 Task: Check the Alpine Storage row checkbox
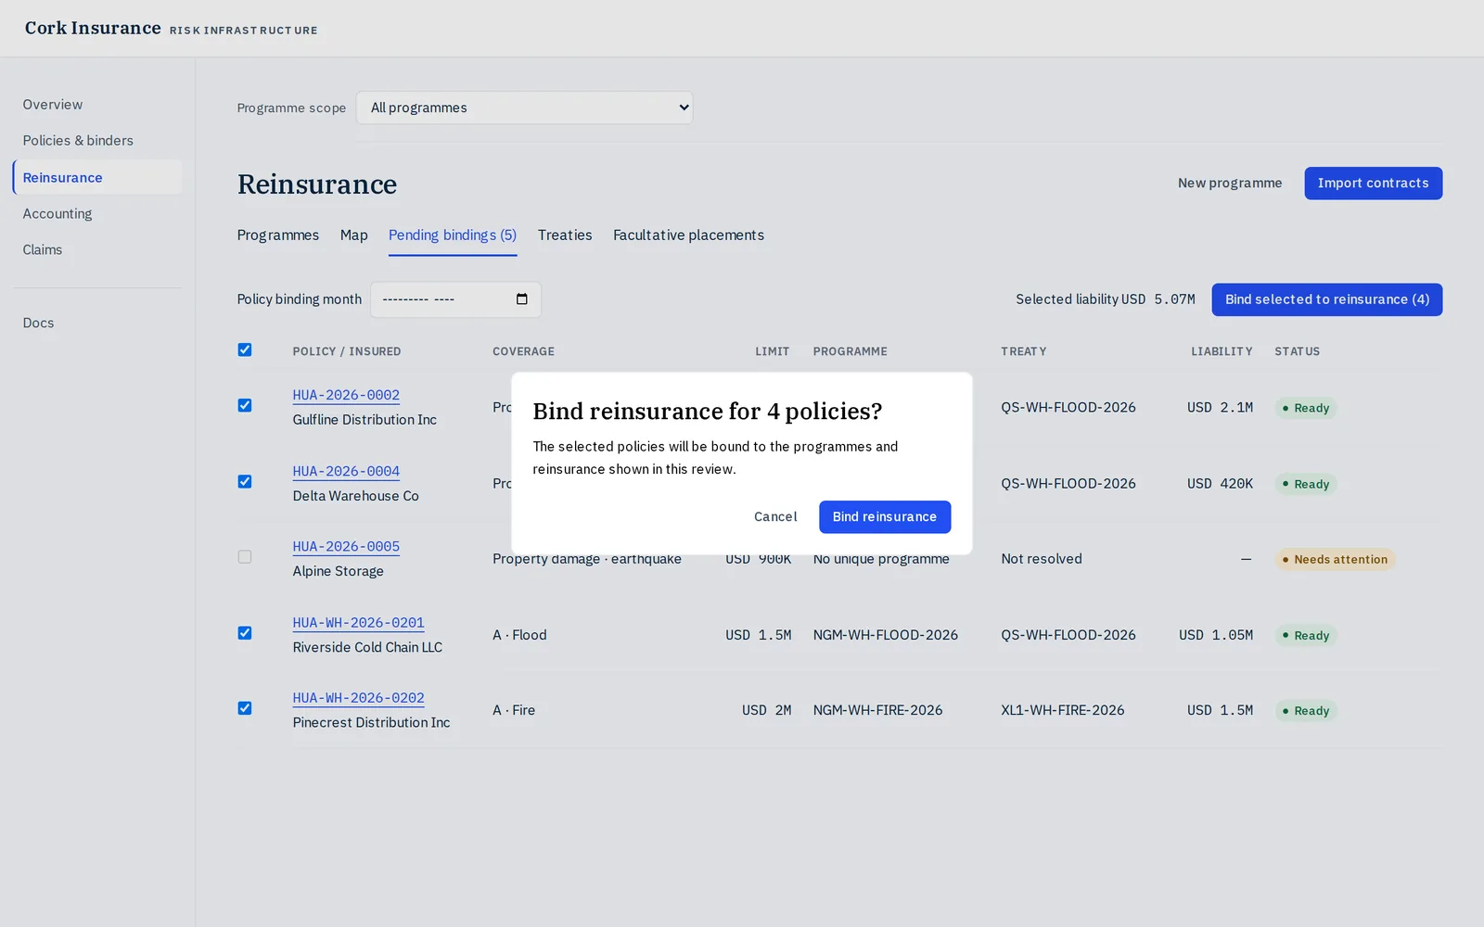click(245, 557)
